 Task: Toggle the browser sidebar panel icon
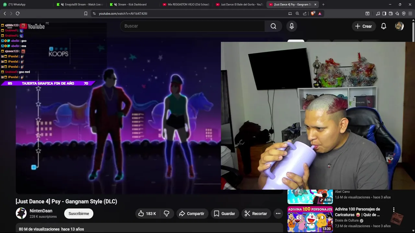pos(384,14)
